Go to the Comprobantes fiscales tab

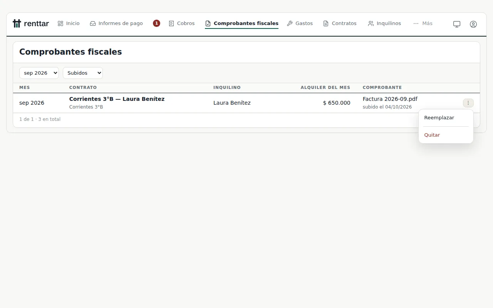tap(241, 23)
